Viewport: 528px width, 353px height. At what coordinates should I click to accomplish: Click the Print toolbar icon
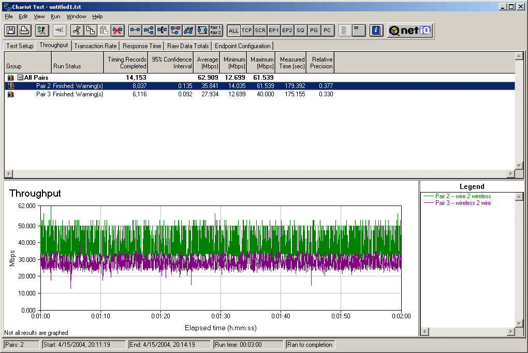24,31
